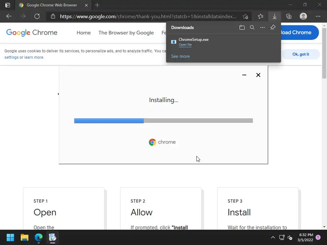Click Ok, got it cookie button
This screenshot has width=327, height=245.
(x=300, y=54)
